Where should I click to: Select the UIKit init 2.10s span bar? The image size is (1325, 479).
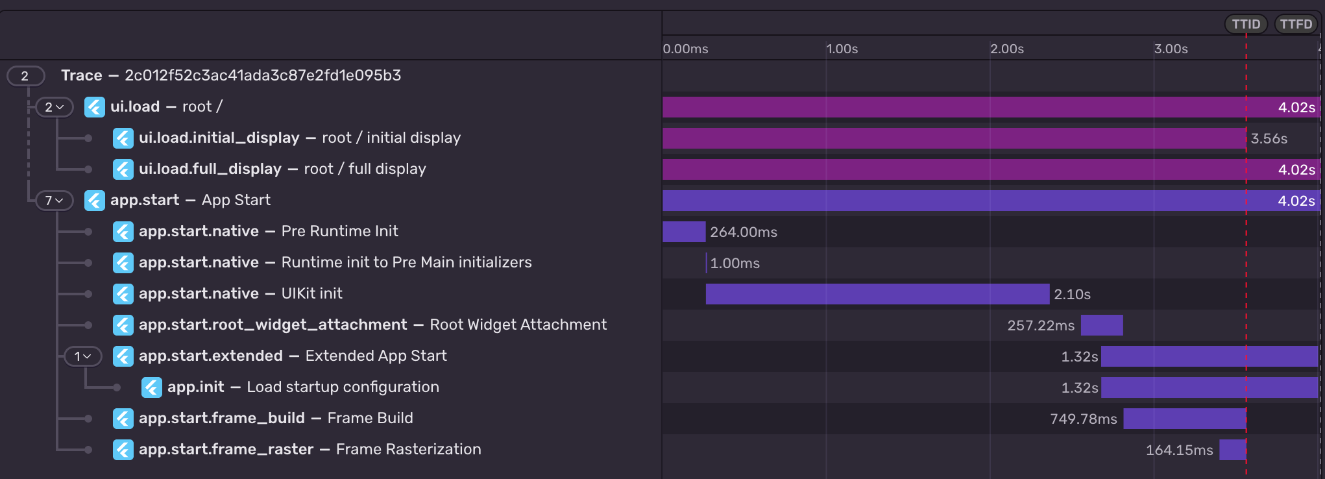877,294
